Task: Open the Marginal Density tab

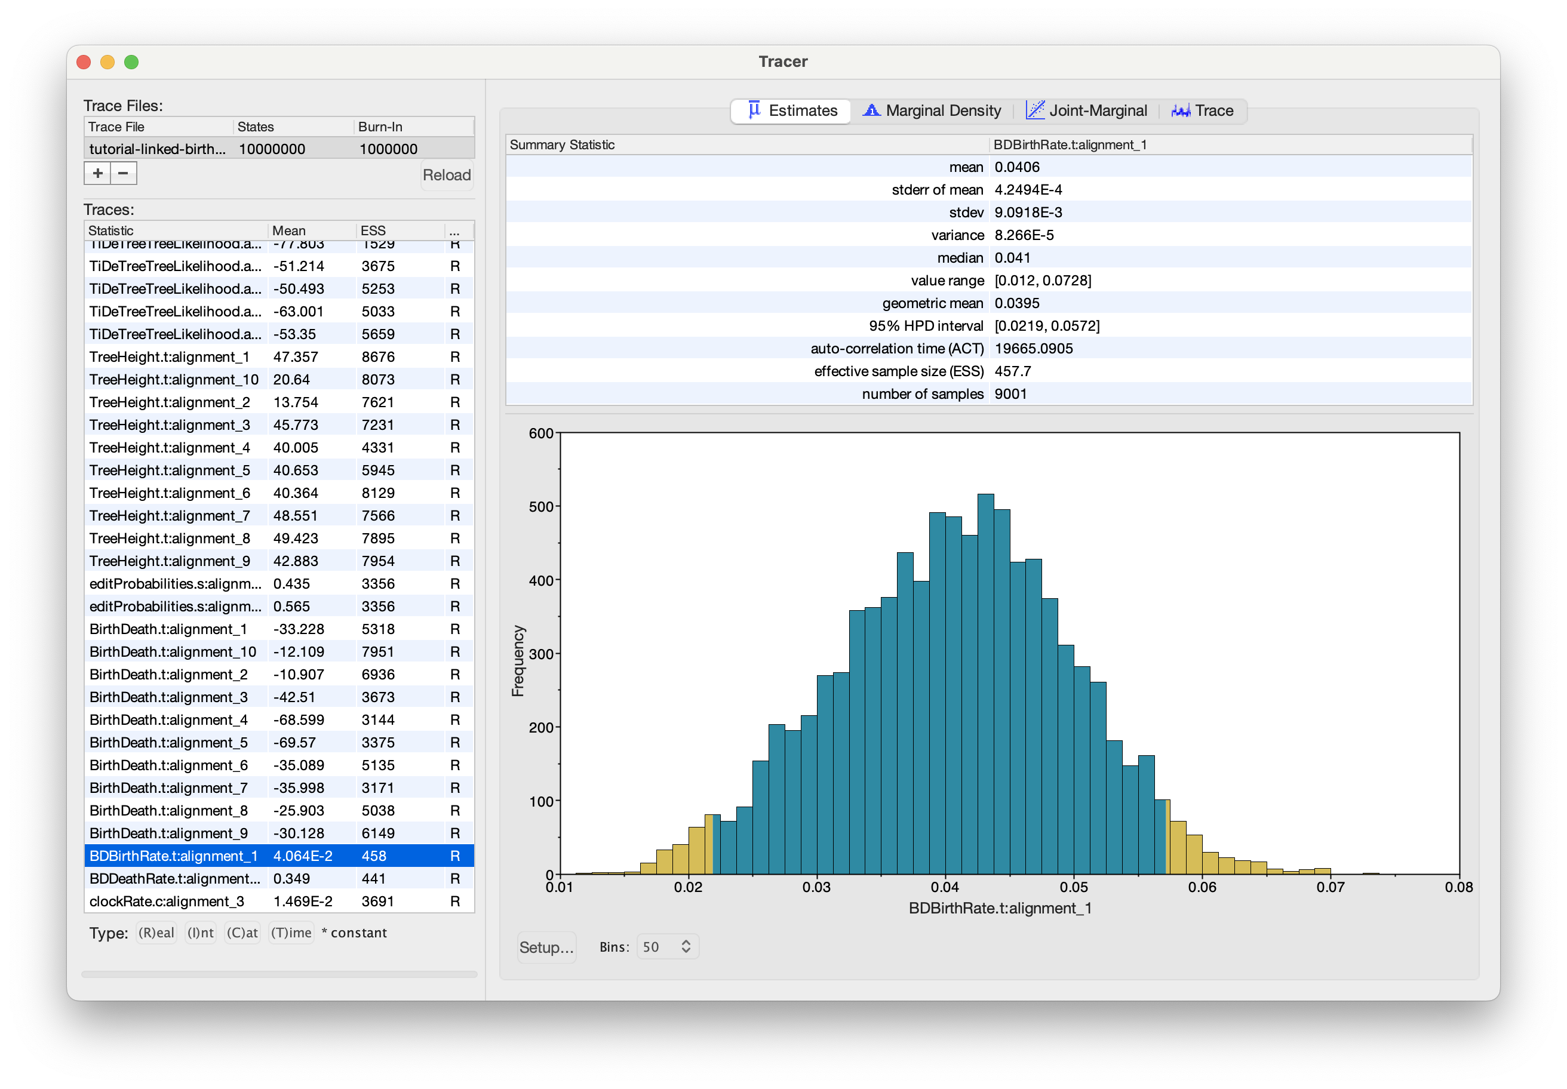Action: pos(932,110)
